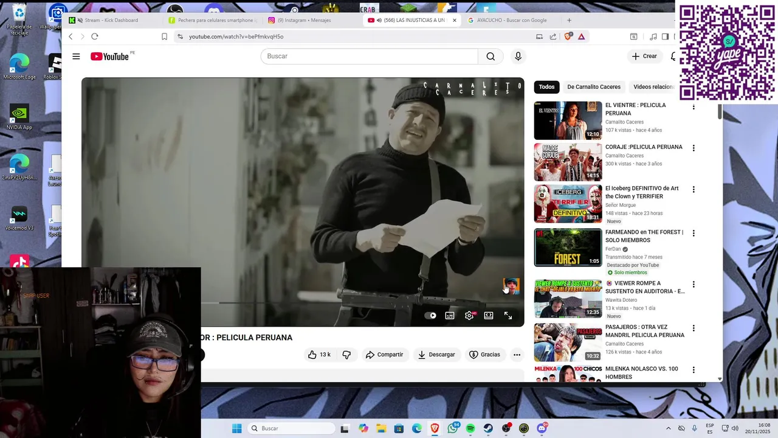Image resolution: width=778 pixels, height=438 pixels.
Task: Open MILENKA NOLASCO VS. 100 HOMBRES title
Action: (x=642, y=373)
